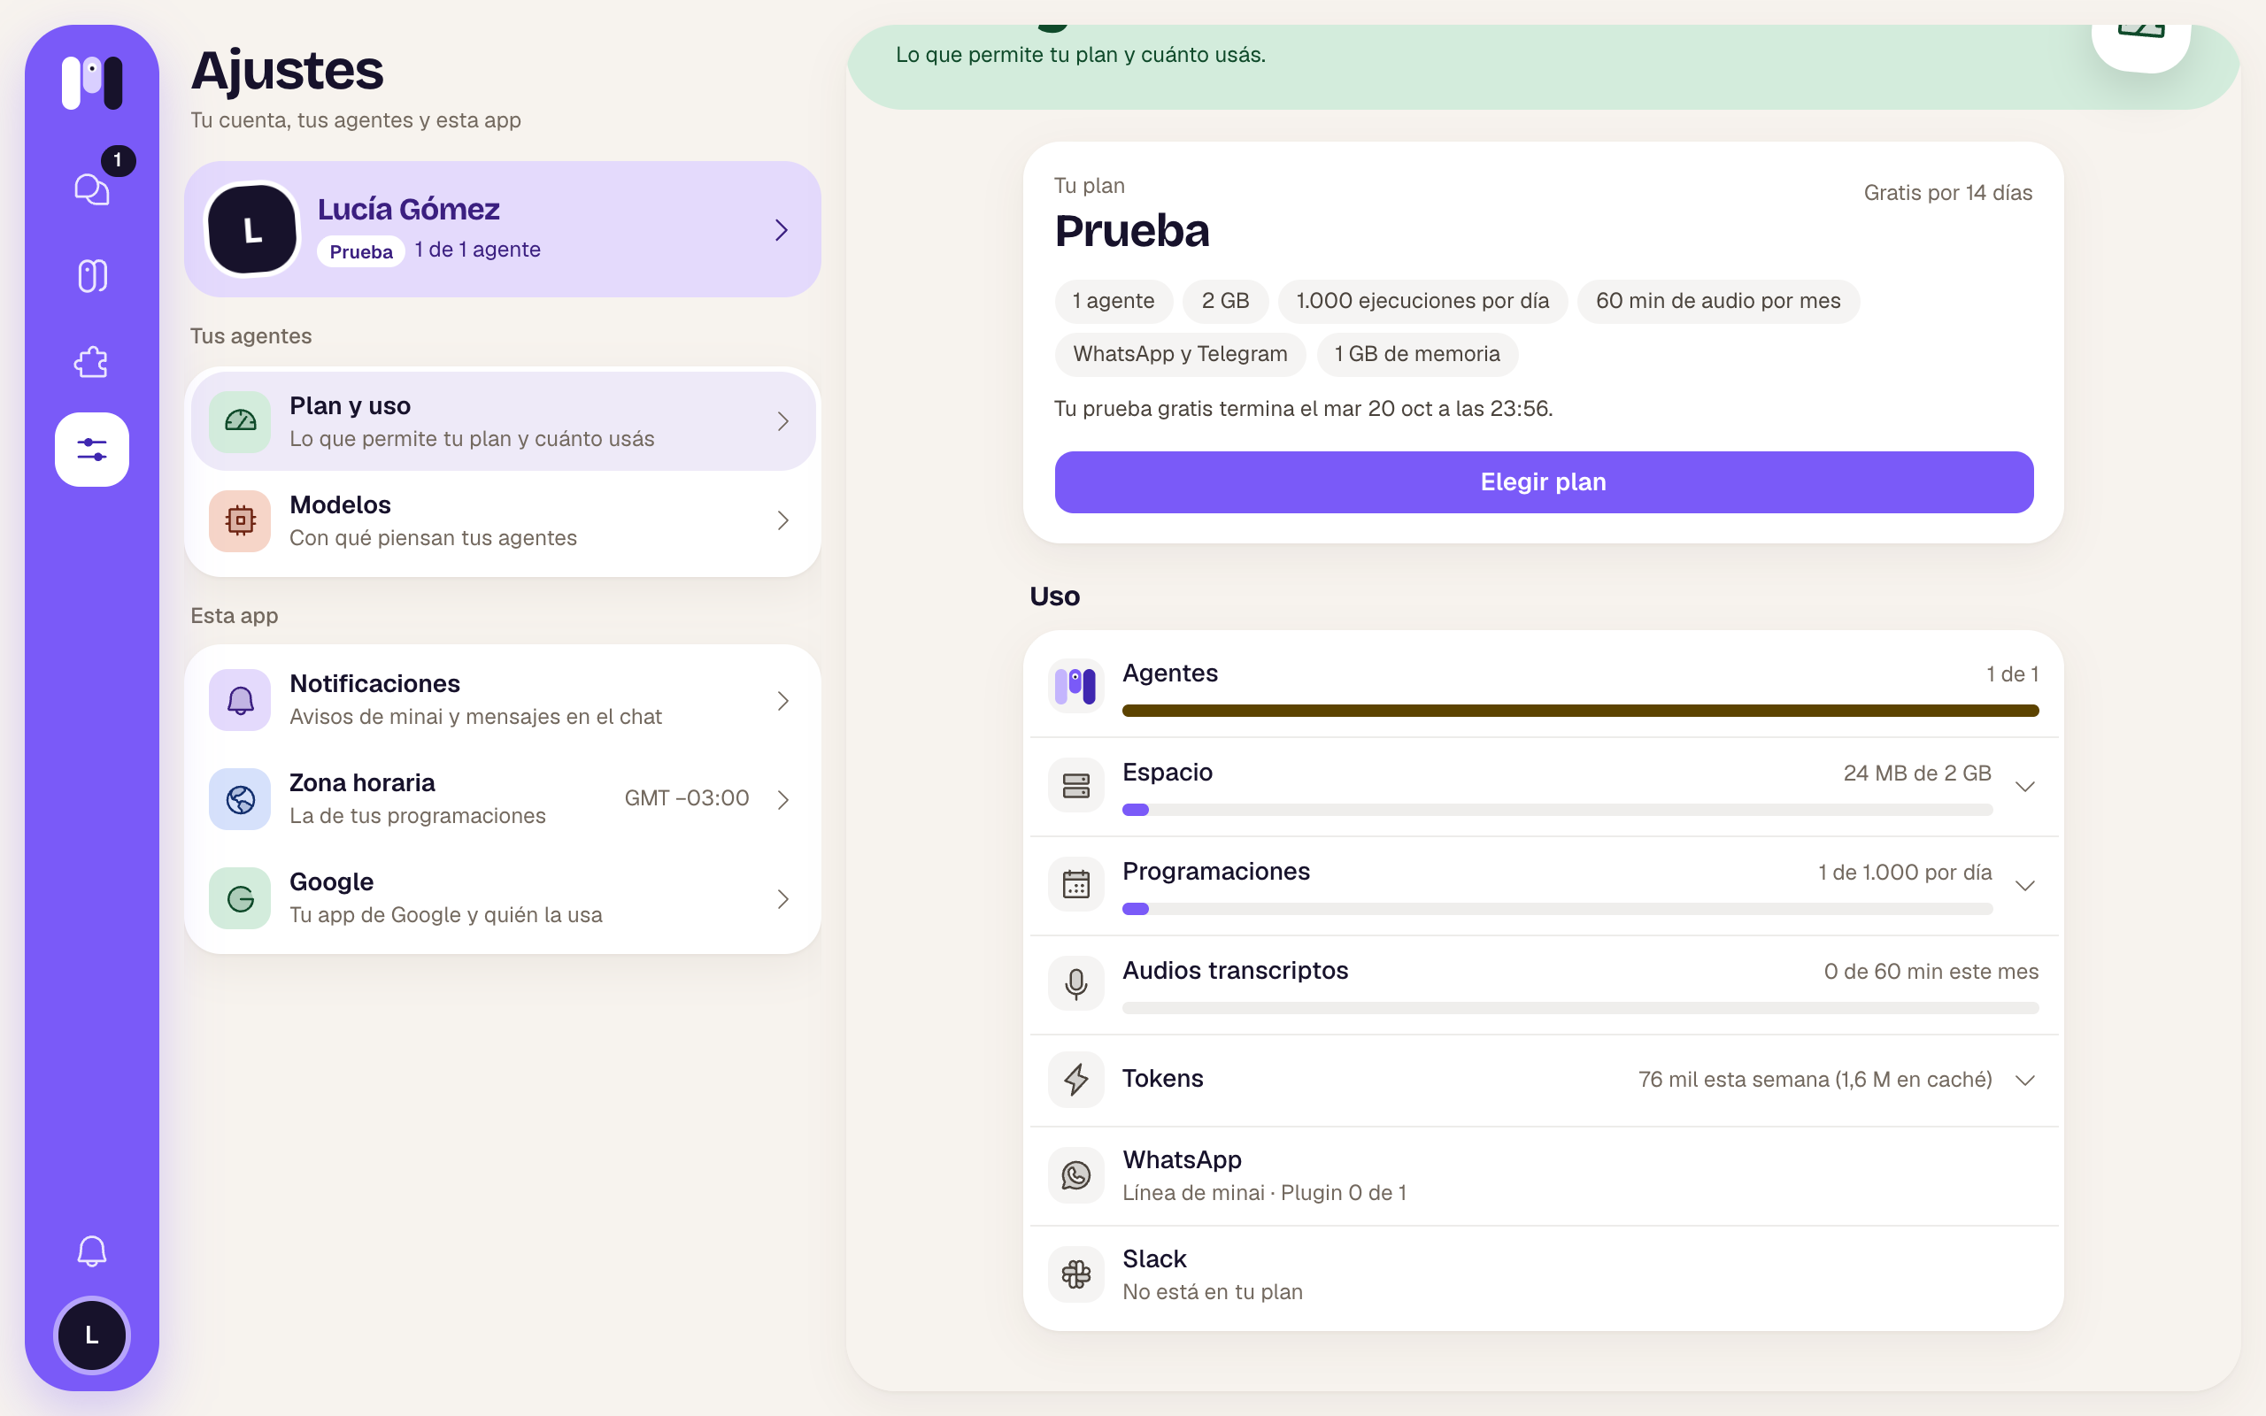This screenshot has height=1416, width=2266.
Task: Click the WhatsApp y Telegram chip
Action: click(1180, 354)
